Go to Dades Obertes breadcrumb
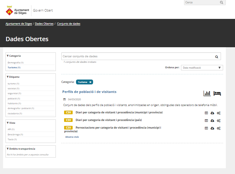This screenshot has width=235, height=174. [44, 24]
